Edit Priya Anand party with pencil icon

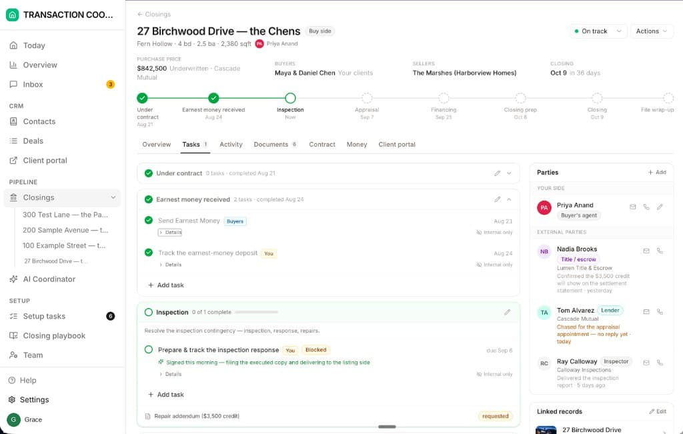click(660, 207)
